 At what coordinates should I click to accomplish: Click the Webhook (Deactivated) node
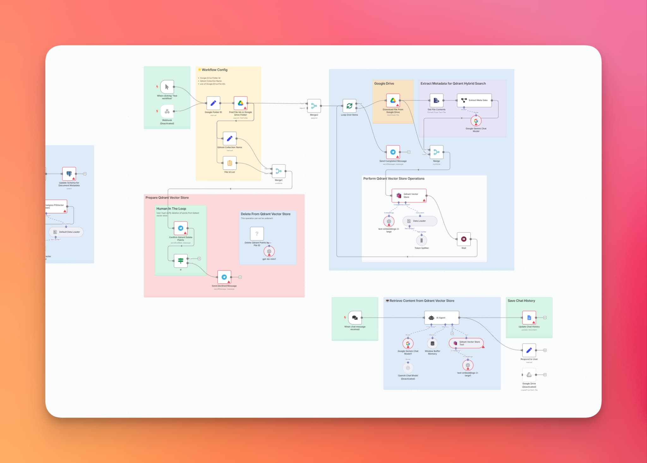coord(167,111)
